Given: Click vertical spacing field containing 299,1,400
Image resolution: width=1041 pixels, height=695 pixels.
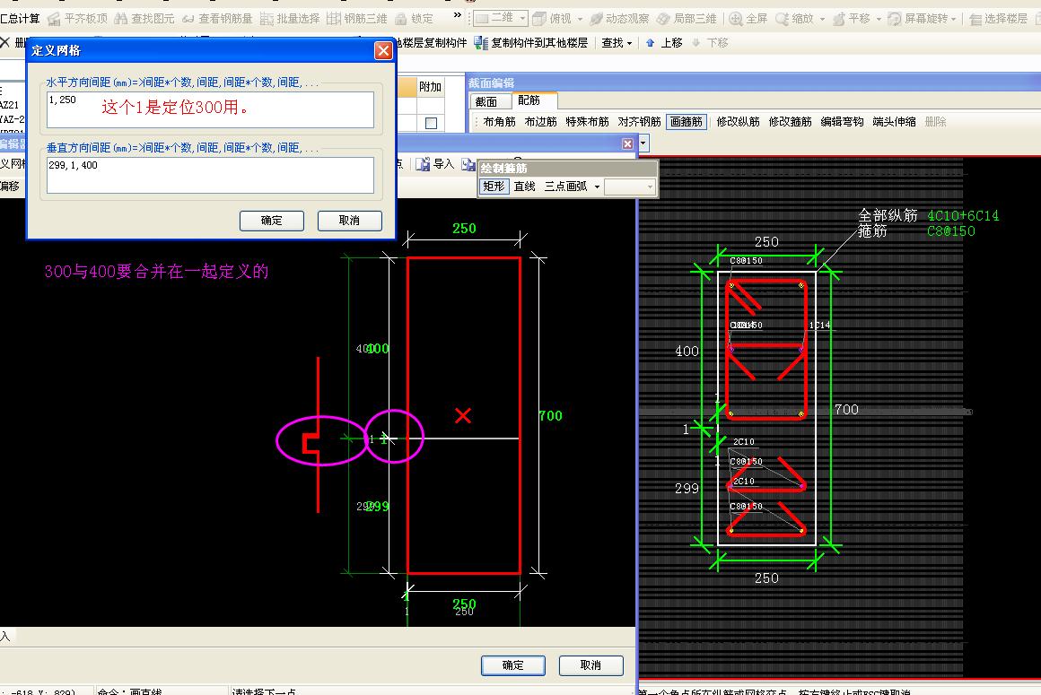Looking at the screenshot, I should point(211,175).
